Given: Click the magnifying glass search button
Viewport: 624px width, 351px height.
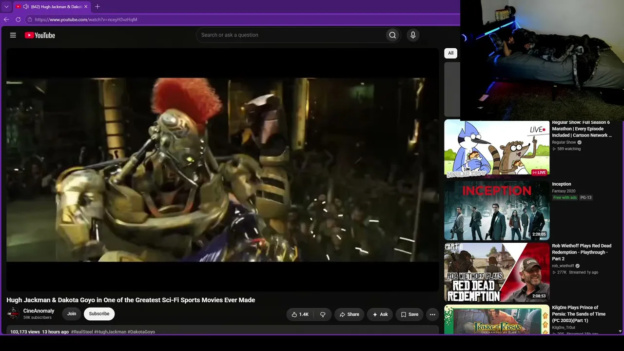Looking at the screenshot, I should (x=392, y=35).
